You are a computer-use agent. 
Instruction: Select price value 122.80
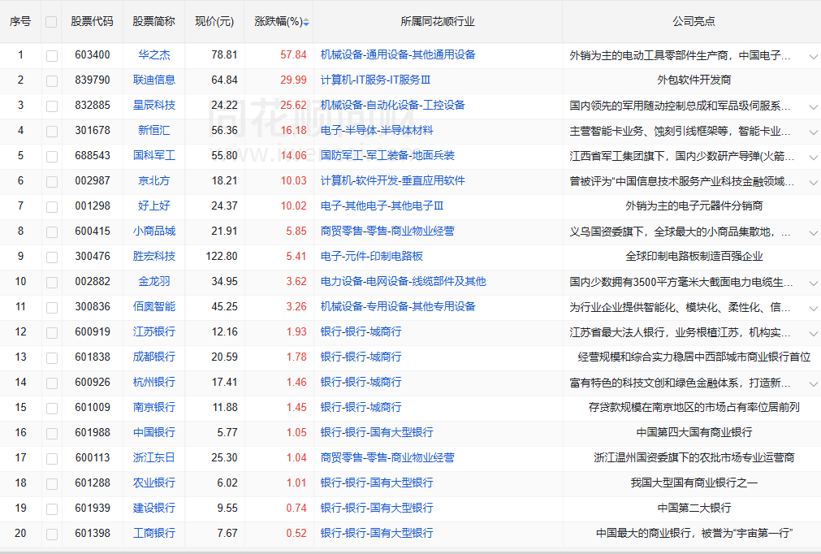222,256
